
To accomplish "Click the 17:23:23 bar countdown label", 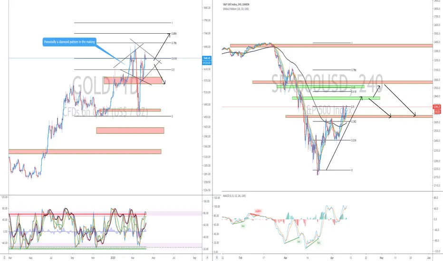I will (x=207, y=63).
